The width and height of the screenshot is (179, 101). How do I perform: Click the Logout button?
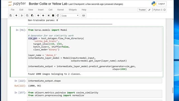click(162, 4)
